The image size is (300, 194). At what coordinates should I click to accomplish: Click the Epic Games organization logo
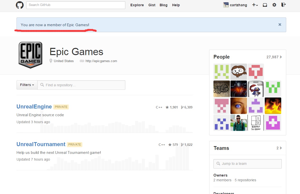coord(31,55)
